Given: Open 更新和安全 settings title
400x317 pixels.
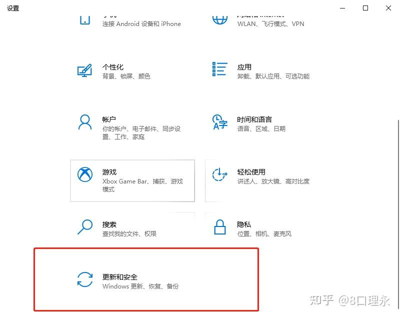Looking at the screenshot, I should [120, 277].
